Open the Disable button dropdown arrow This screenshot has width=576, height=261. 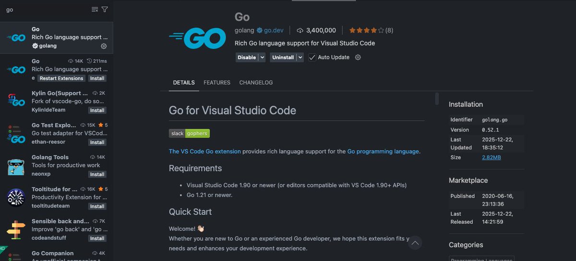coord(262,57)
